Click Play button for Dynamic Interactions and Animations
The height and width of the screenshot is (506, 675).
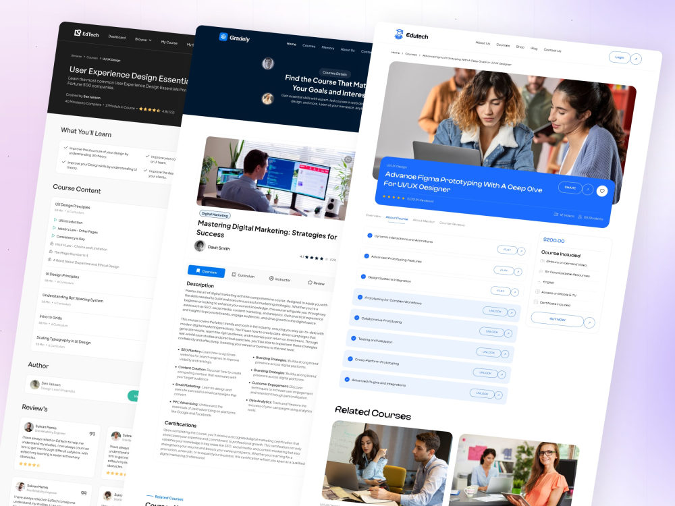[x=507, y=250]
